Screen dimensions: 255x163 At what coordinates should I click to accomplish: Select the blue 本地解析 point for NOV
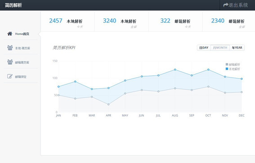pos(225,77)
